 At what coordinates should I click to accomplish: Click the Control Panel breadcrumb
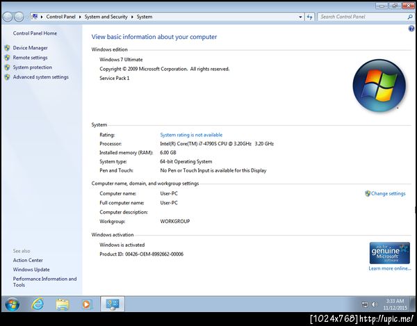click(61, 17)
